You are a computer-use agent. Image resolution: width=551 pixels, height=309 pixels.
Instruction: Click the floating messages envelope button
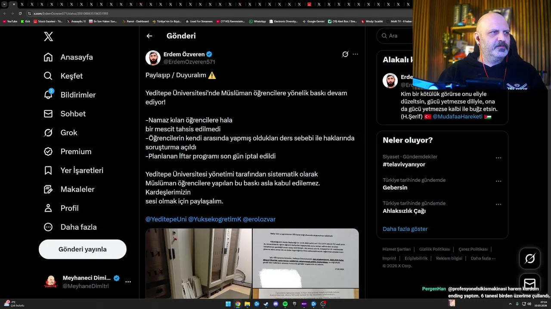click(530, 284)
